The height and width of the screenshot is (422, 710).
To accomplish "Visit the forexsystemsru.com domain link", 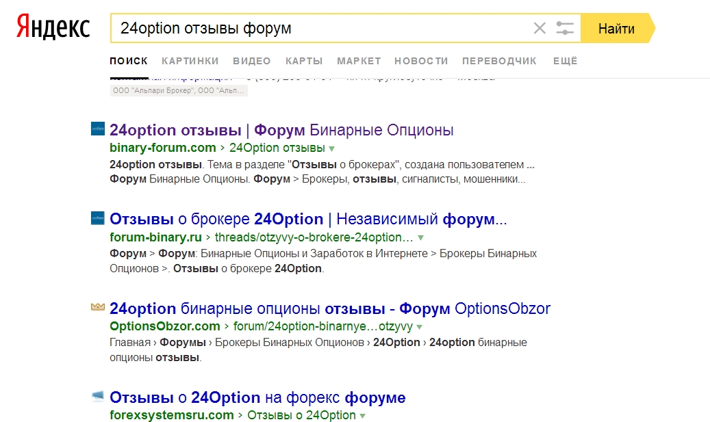I will [172, 415].
